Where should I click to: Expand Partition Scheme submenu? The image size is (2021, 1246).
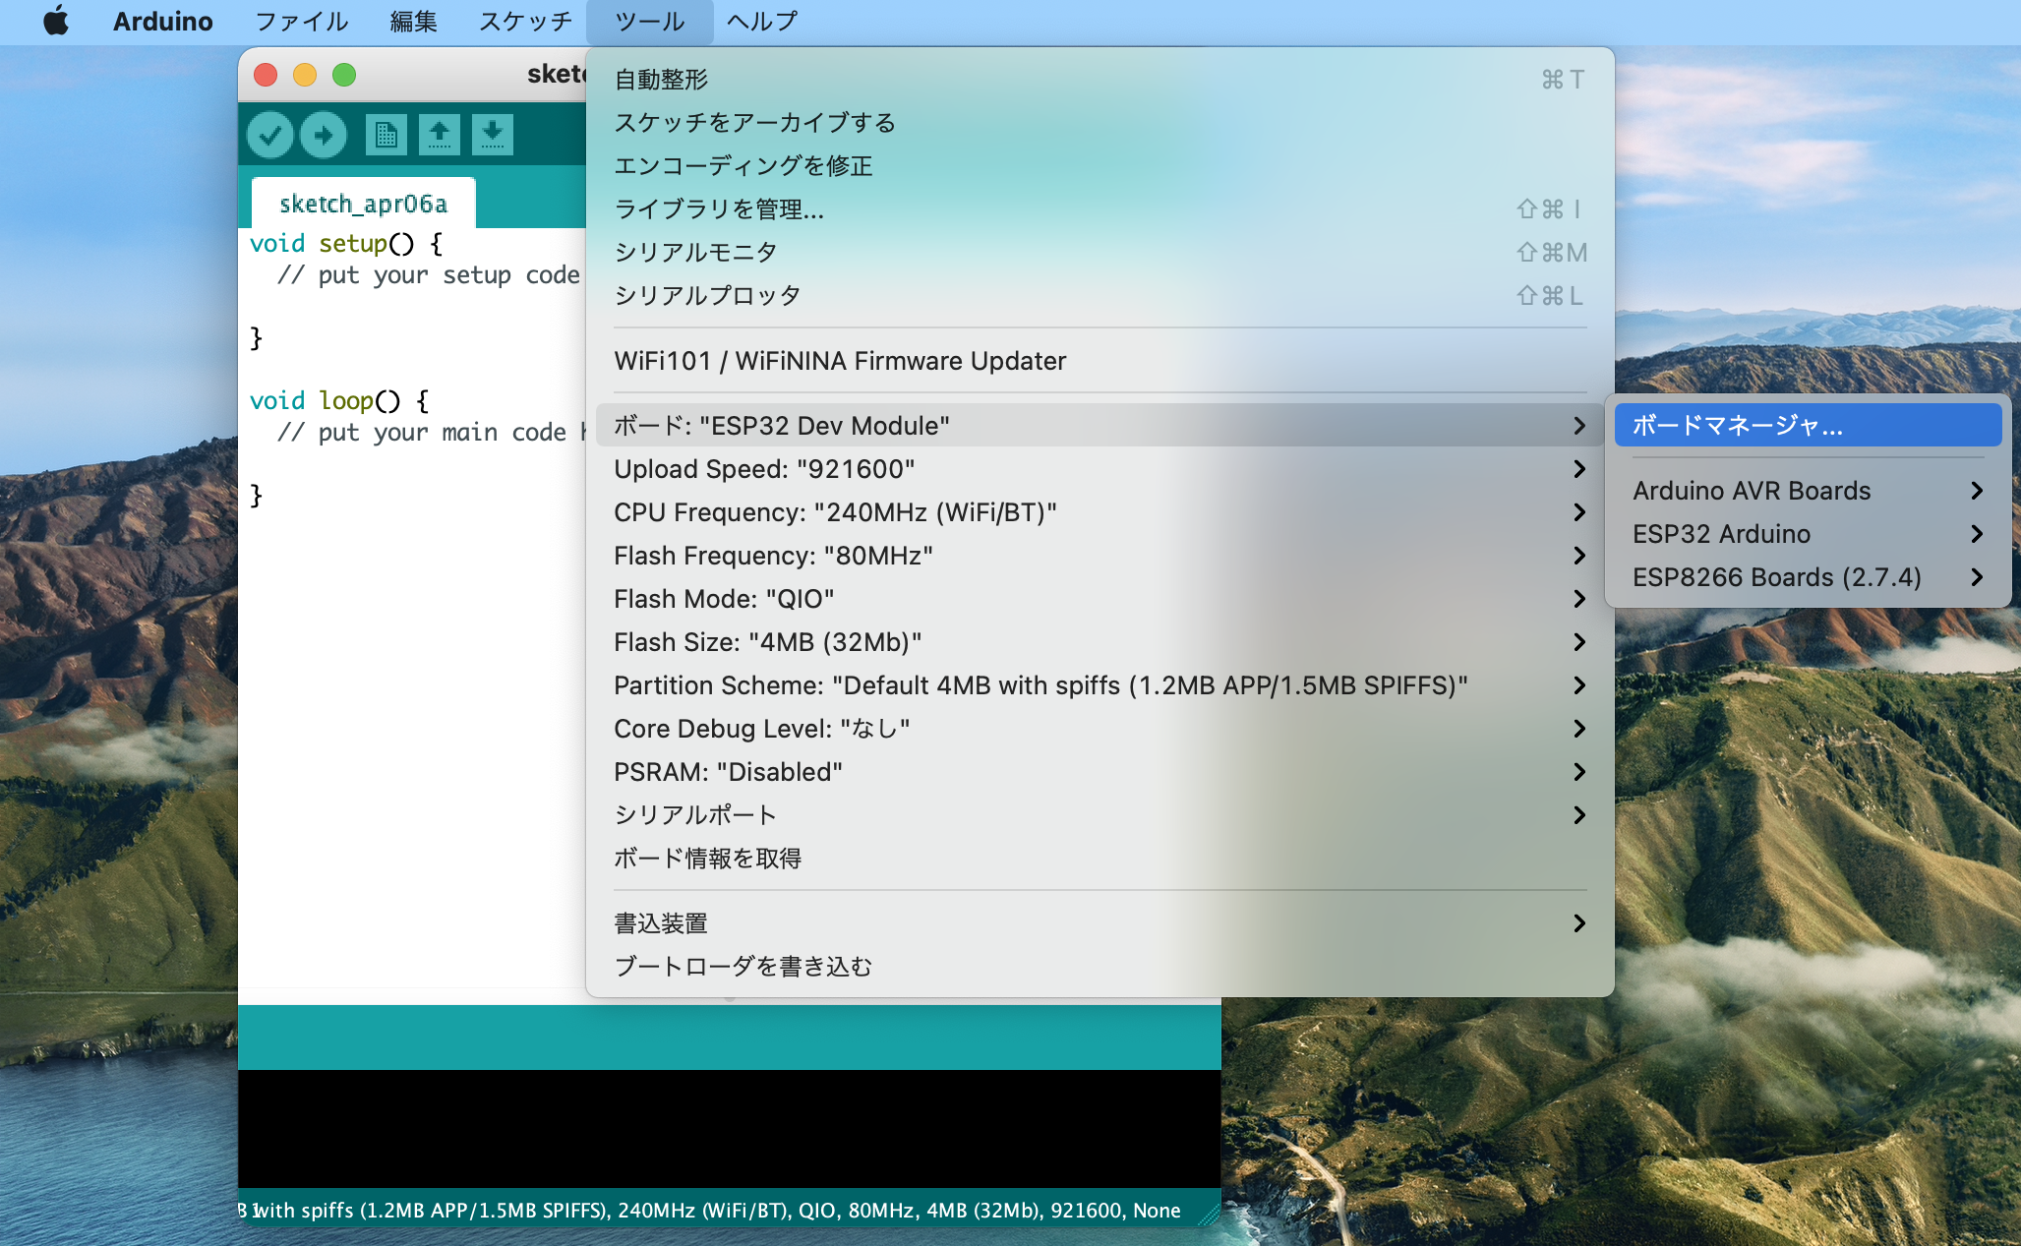tap(1100, 684)
